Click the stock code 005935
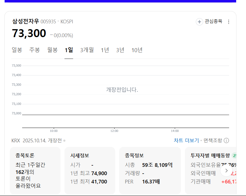 coord(48,21)
